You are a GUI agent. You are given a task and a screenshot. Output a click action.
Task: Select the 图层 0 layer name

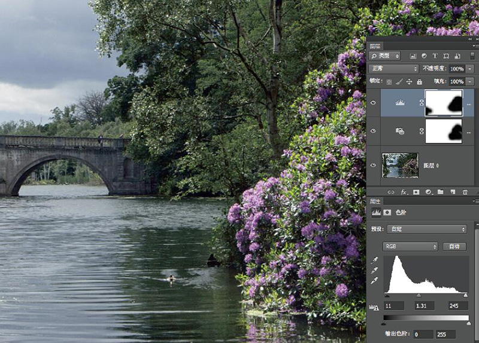(x=431, y=166)
